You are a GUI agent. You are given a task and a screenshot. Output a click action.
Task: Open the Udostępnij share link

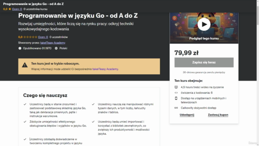coord(187,115)
